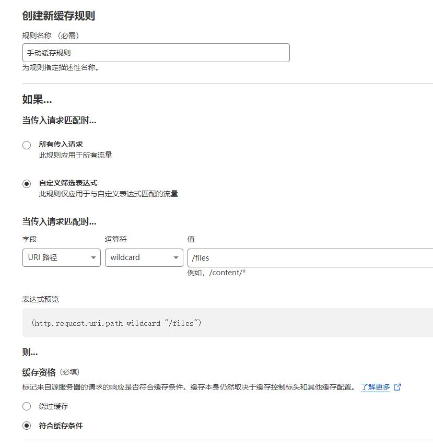This screenshot has height=447, width=433.
Task: Click the 运算符 column label
Action: tap(116, 239)
